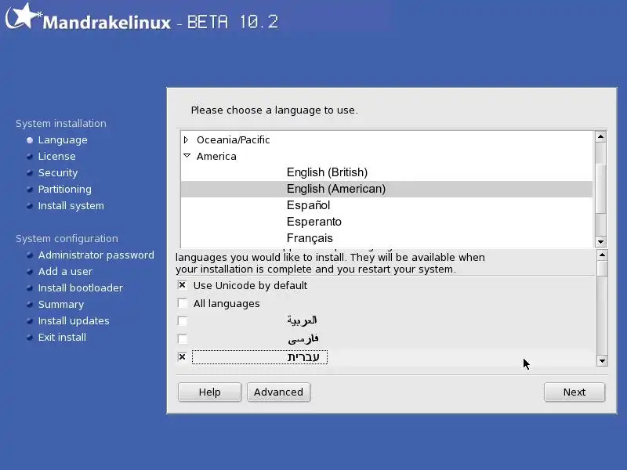The image size is (627, 470).
Task: Click Install system in sidebar
Action: tap(71, 206)
